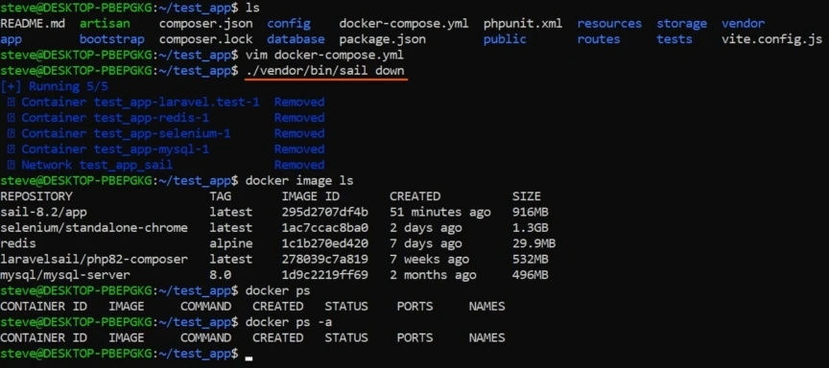Click 2 months ago created value
This screenshot has height=368, width=829.
coord(433,275)
